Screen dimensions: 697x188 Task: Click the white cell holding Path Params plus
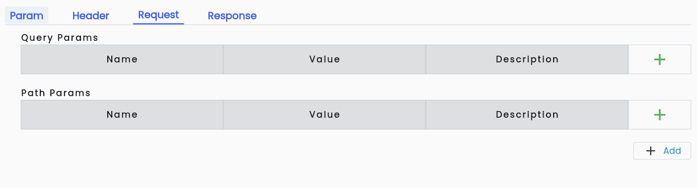(659, 115)
